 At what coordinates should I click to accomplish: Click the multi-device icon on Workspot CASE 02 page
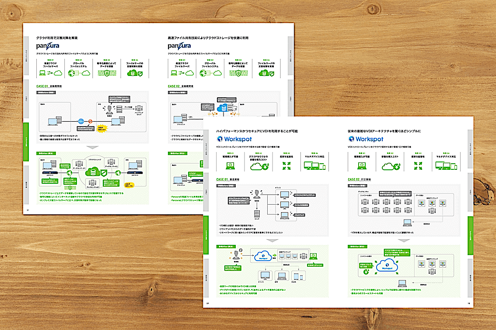click(446, 166)
